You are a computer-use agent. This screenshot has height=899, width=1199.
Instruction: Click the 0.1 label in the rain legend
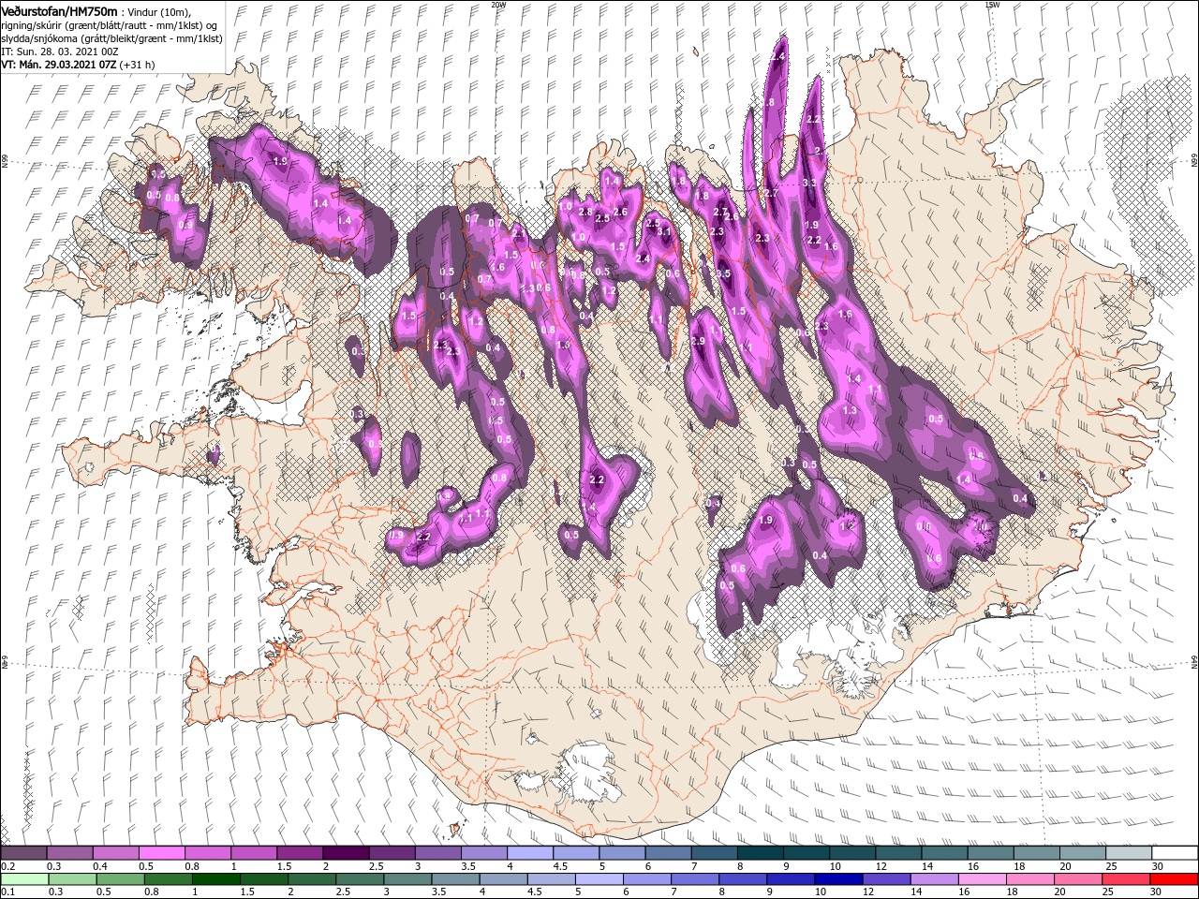(x=8, y=892)
